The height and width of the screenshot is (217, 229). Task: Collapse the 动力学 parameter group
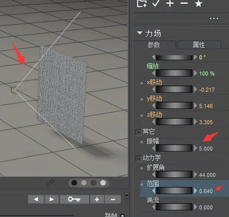138,158
